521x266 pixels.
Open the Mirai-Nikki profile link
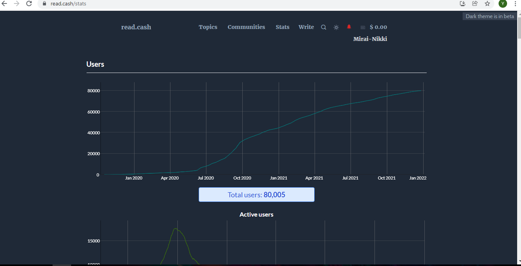pos(370,39)
